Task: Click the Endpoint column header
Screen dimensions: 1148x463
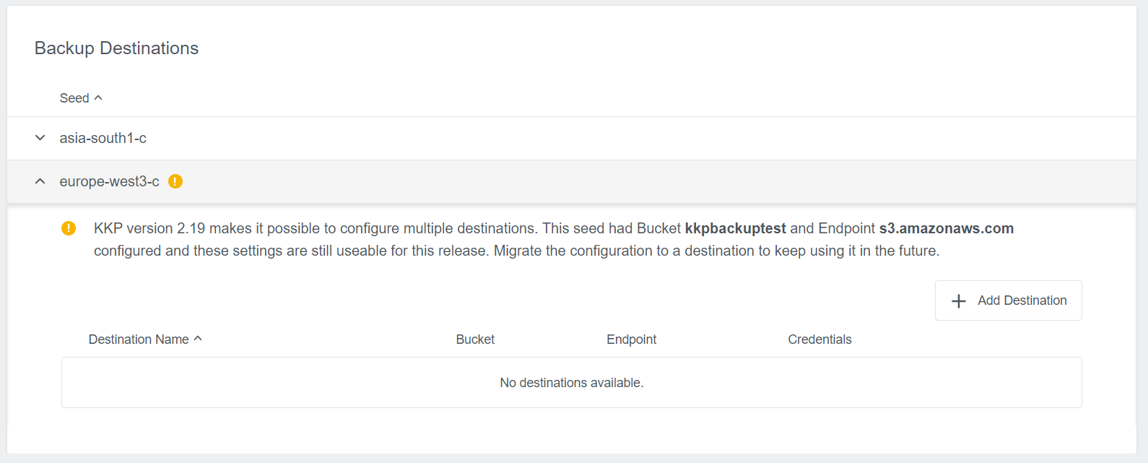Action: pyautogui.click(x=631, y=338)
